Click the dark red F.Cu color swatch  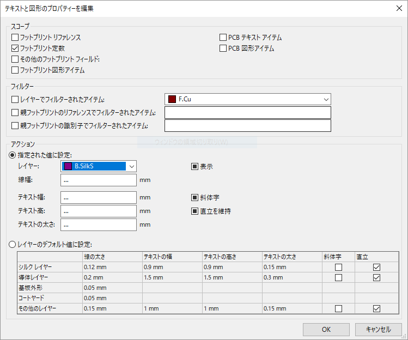tap(172, 99)
